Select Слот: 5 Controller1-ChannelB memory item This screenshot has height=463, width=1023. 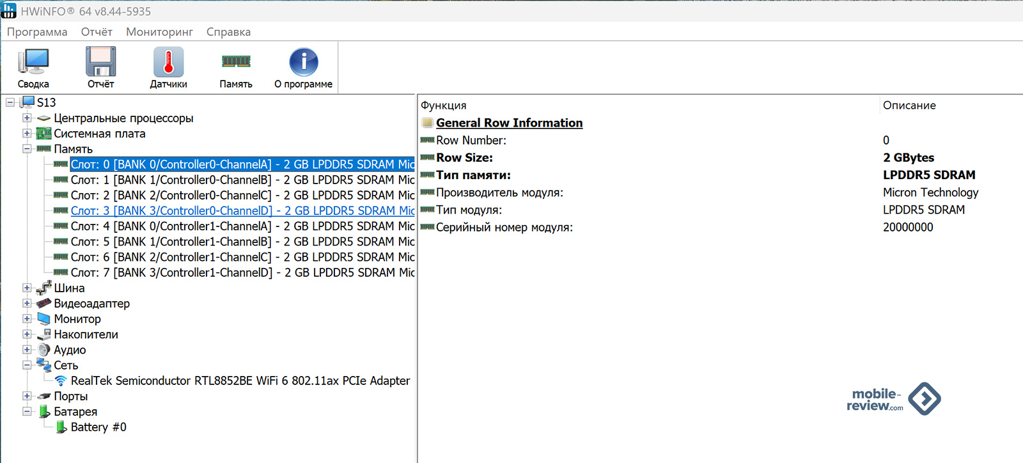[242, 242]
